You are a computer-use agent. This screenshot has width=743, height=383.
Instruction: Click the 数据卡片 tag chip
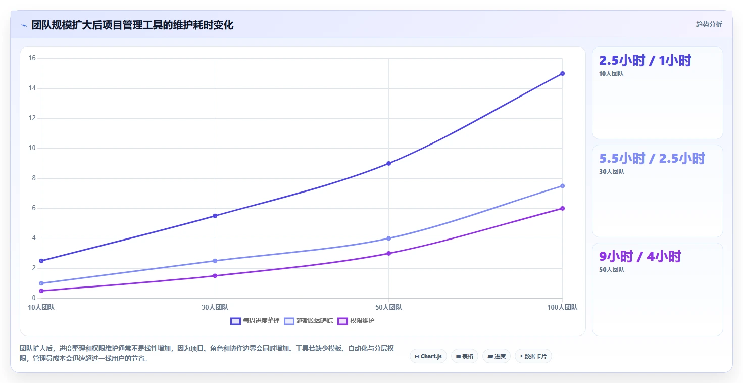click(x=533, y=356)
